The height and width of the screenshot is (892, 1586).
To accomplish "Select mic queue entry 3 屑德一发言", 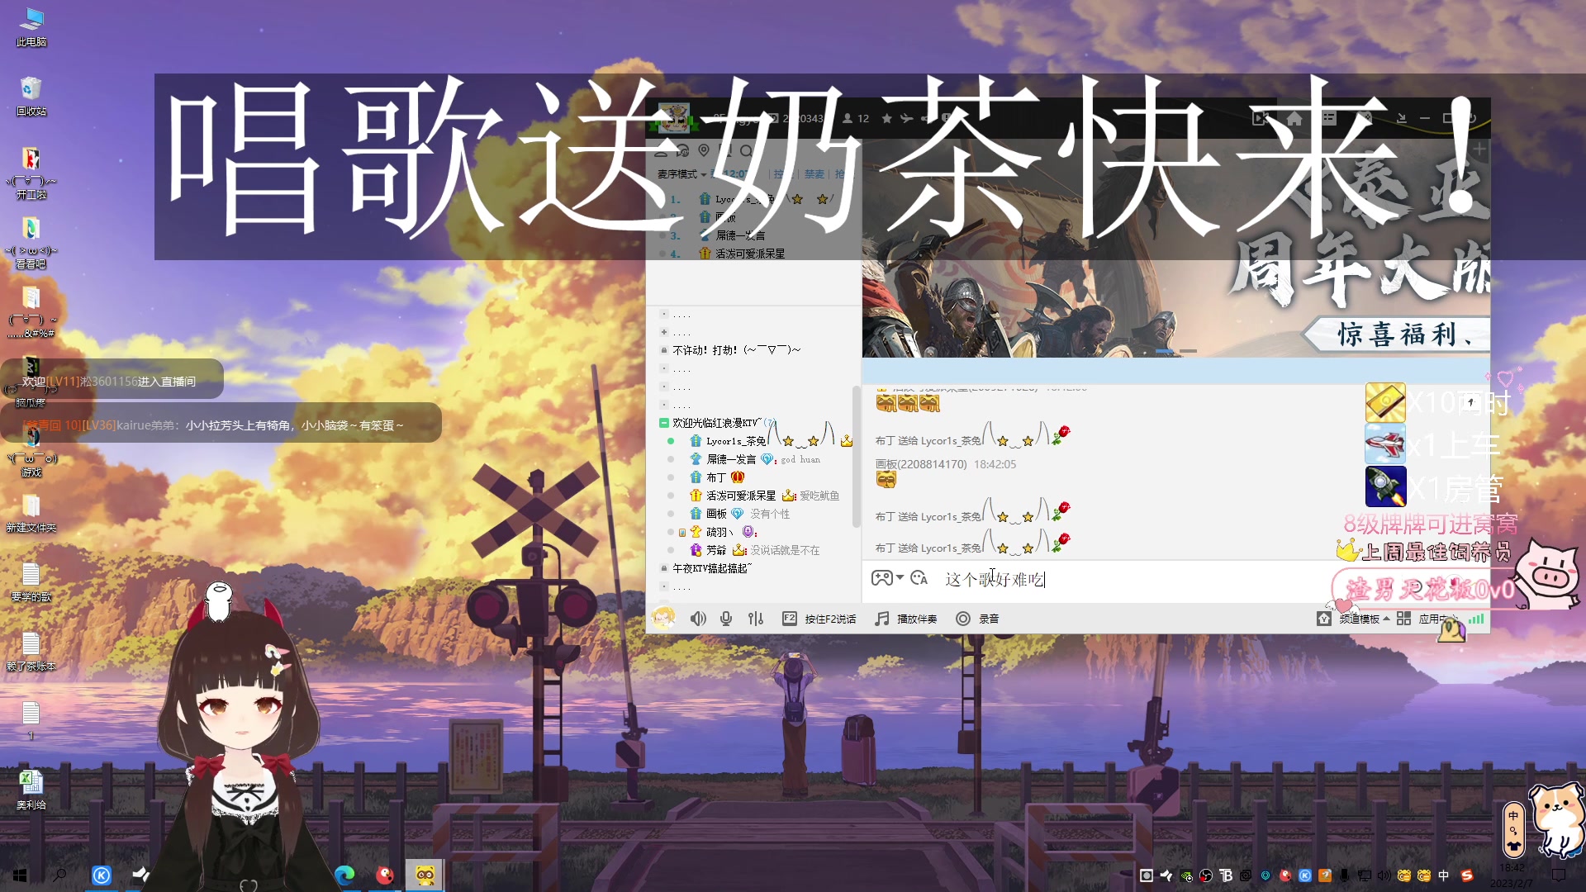I will 740,235.
